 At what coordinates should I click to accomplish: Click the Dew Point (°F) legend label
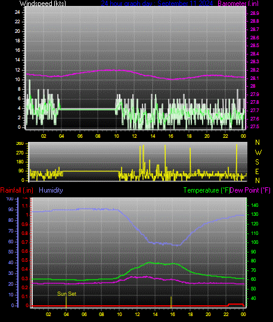(250, 190)
